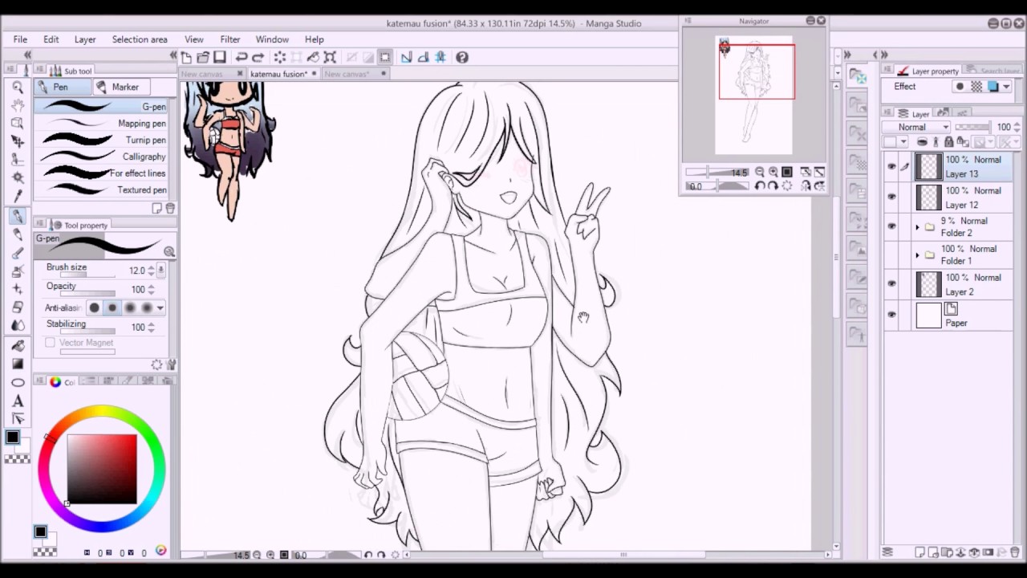Select the Gradient tool
Screen dimensions: 1027x578
[17, 364]
